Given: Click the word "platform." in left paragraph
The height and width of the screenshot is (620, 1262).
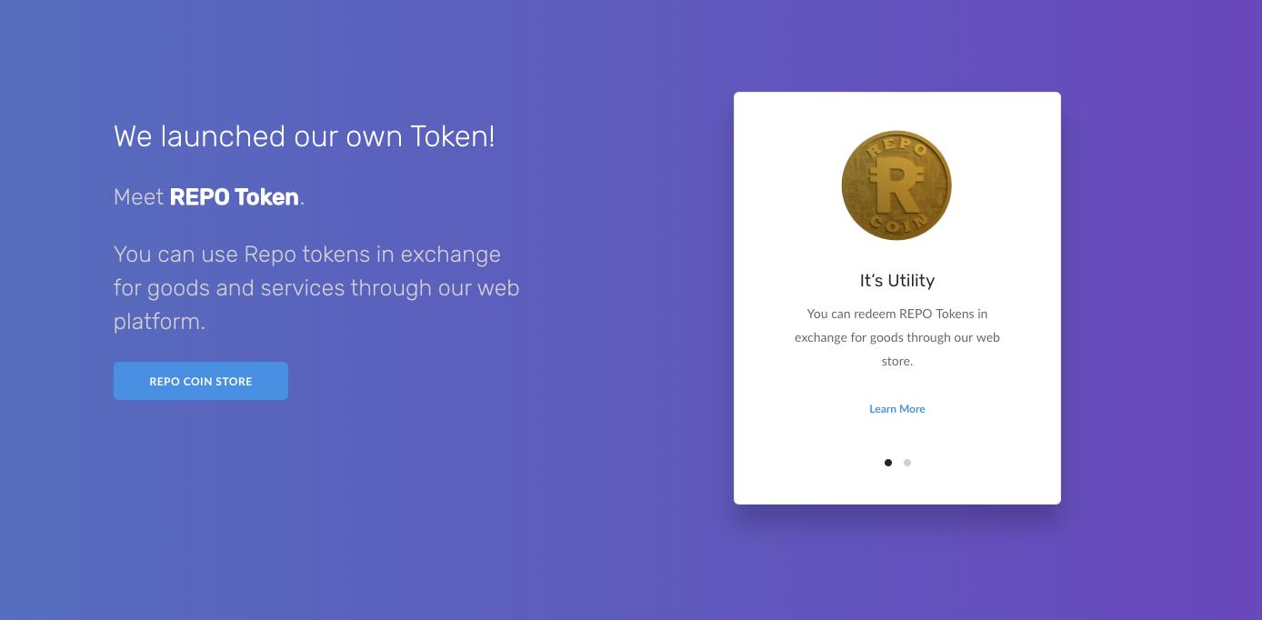Looking at the screenshot, I should point(159,322).
